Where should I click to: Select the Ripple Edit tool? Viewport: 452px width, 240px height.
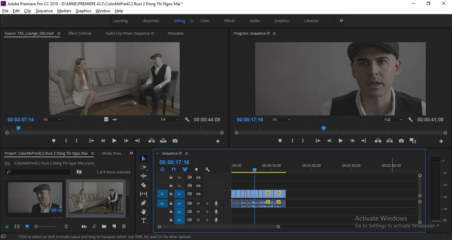(143, 176)
